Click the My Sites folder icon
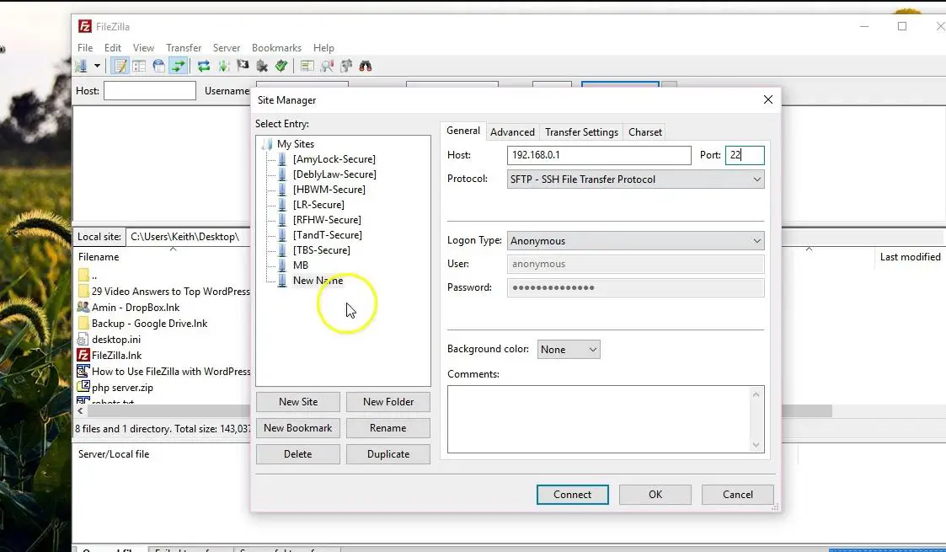This screenshot has width=946, height=552. (267, 143)
